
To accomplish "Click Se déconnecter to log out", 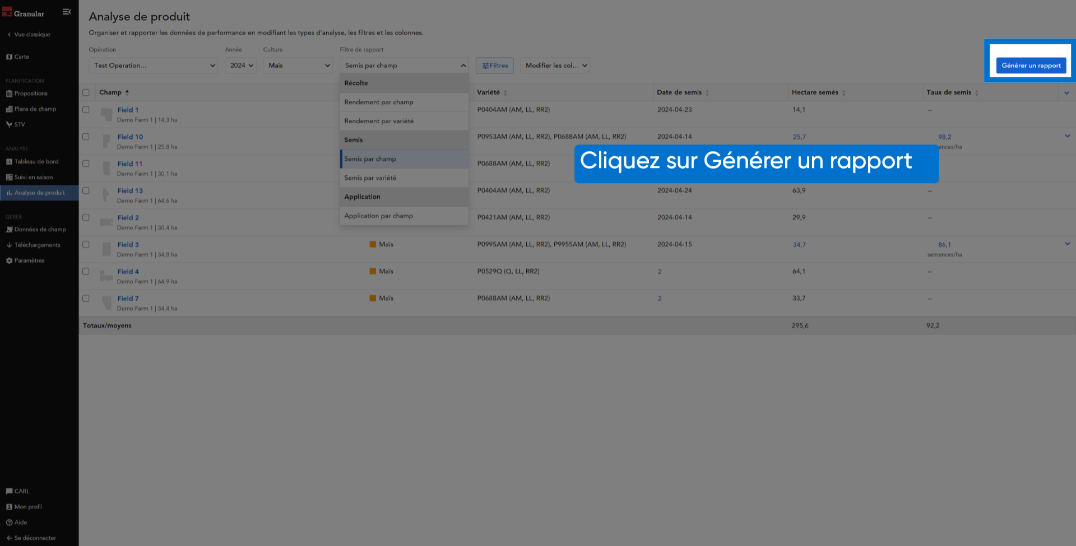I will [x=31, y=538].
